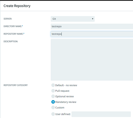Click the selected Mandatory review radio
The width and height of the screenshot is (133, 118).
[x=53, y=102]
